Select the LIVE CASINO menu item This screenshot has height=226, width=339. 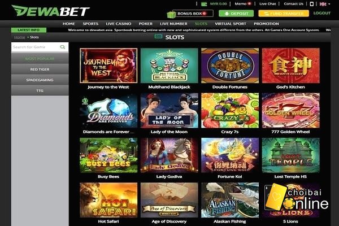(x=119, y=24)
